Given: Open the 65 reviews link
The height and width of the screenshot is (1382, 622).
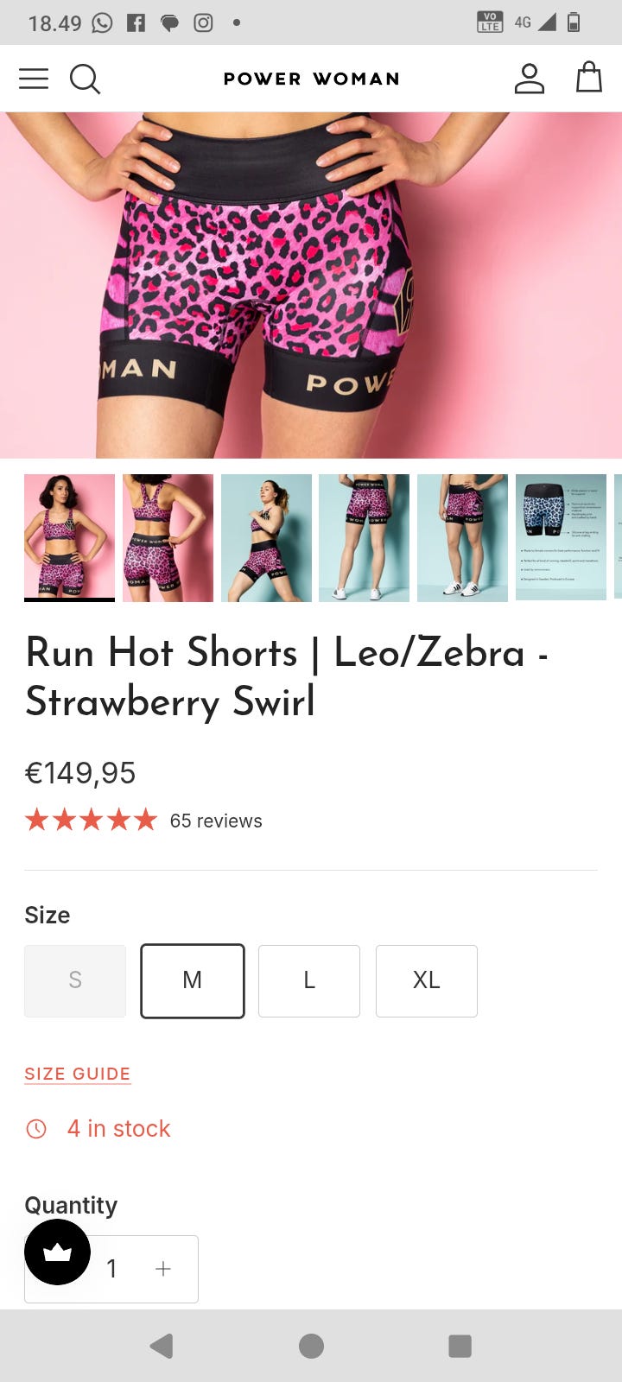Looking at the screenshot, I should [216, 821].
